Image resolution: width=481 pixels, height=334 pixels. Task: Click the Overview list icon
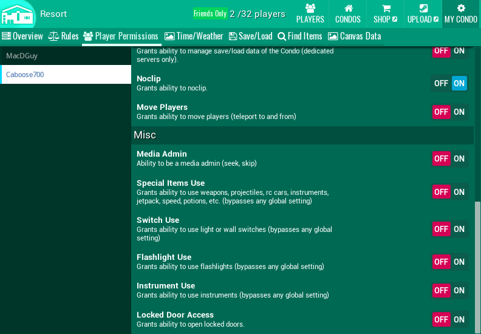(6, 36)
